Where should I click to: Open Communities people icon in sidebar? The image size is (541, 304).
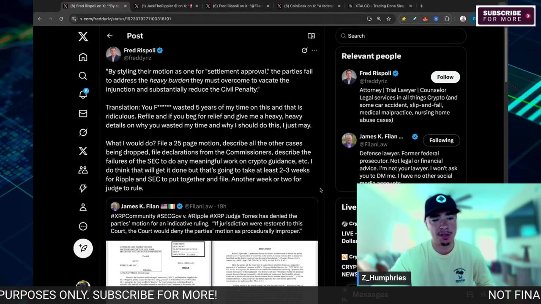coord(83,170)
